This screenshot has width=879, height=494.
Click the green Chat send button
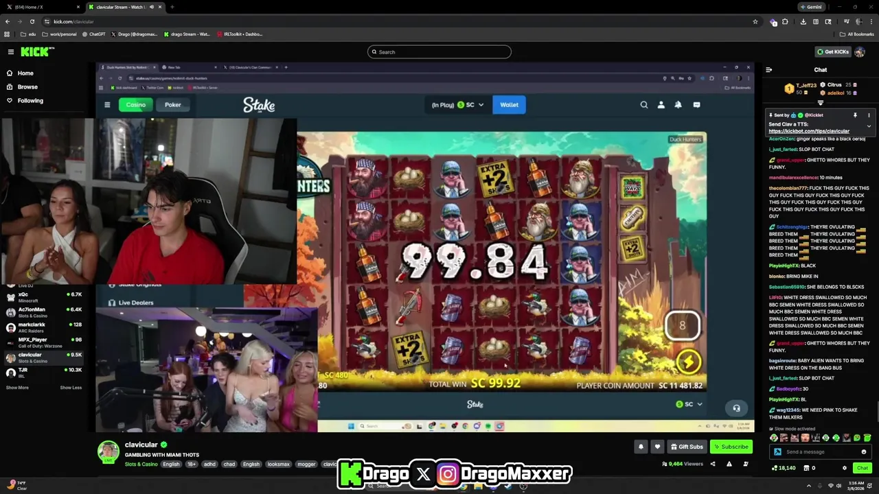coord(863,468)
